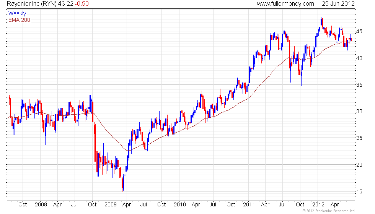Image resolution: width=375 pixels, height=214 pixels.
Task: Click the 2012 year label on time axis
Action: 318,205
